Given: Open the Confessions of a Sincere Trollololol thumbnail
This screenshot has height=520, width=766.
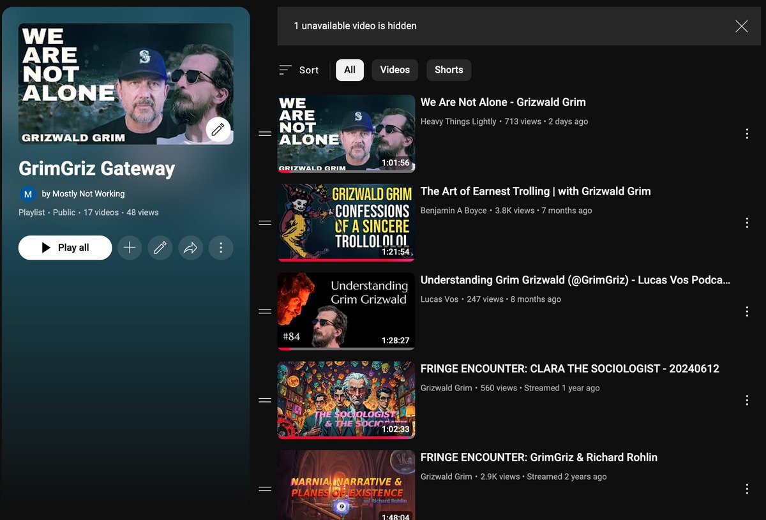Looking at the screenshot, I should [346, 223].
